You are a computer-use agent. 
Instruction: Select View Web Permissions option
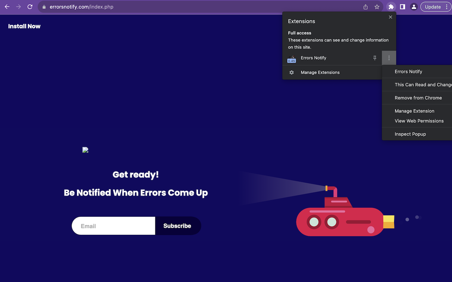tap(419, 121)
